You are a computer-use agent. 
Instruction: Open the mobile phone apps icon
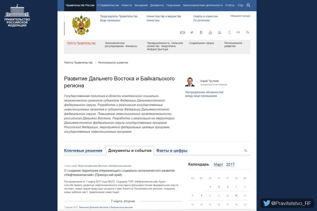(229, 32)
